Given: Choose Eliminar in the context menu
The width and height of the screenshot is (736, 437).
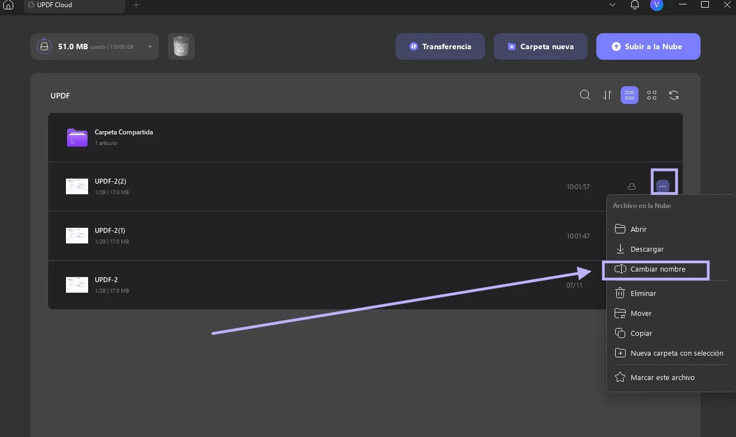Looking at the screenshot, I should pos(671,293).
